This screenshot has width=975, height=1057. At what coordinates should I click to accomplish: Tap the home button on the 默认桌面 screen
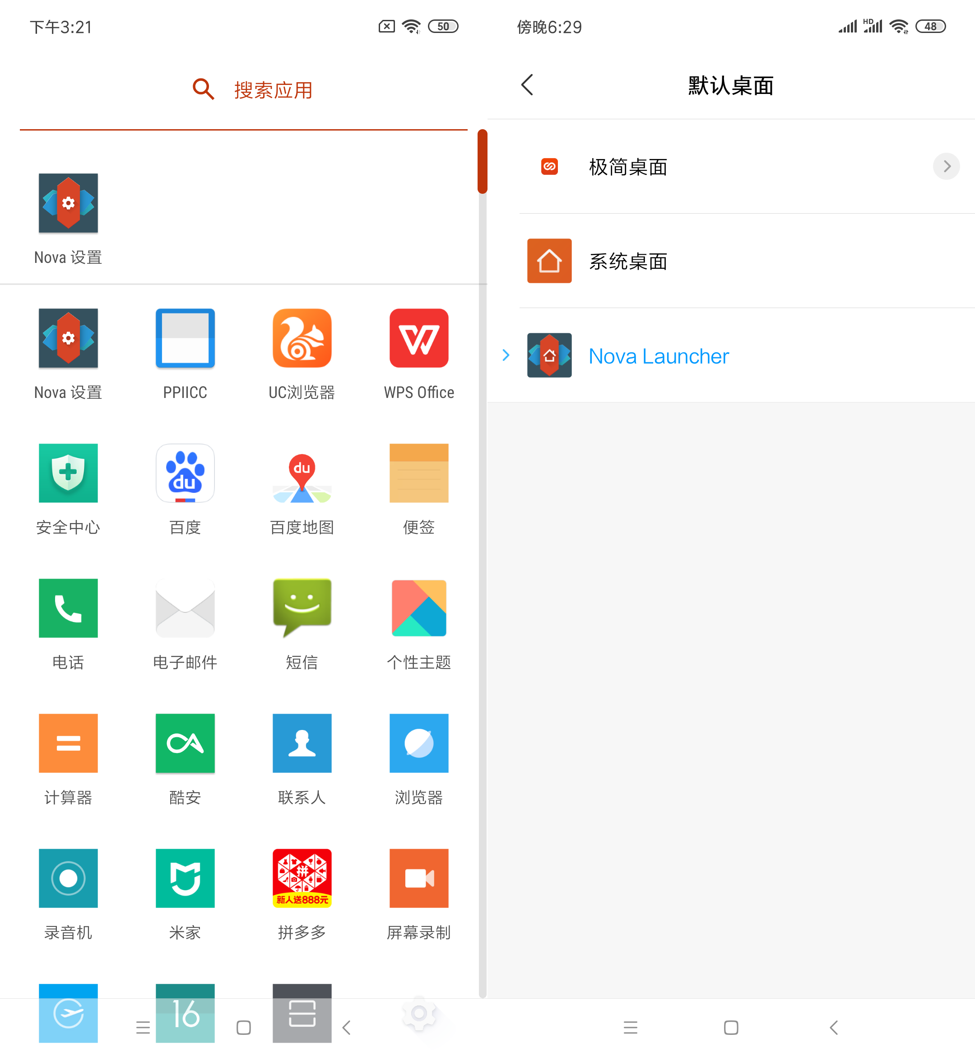[x=731, y=1028]
